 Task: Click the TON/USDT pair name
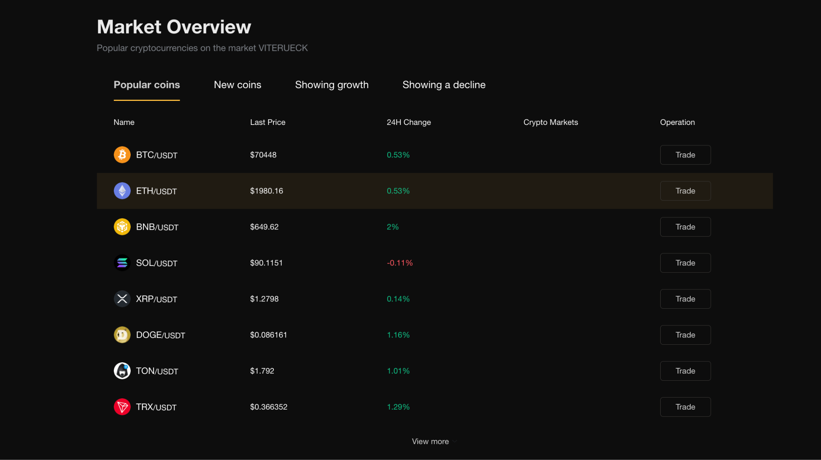pyautogui.click(x=157, y=371)
